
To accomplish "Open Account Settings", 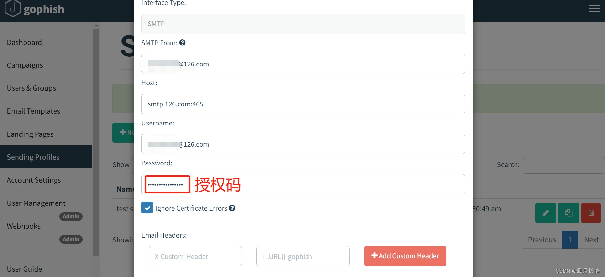I will (x=34, y=180).
